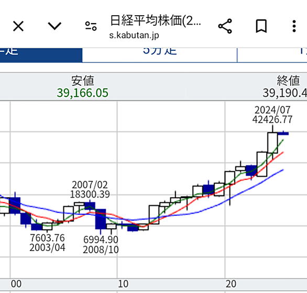Open the three-dot overflow menu
This screenshot has width=307, height=293.
(x=294, y=26)
